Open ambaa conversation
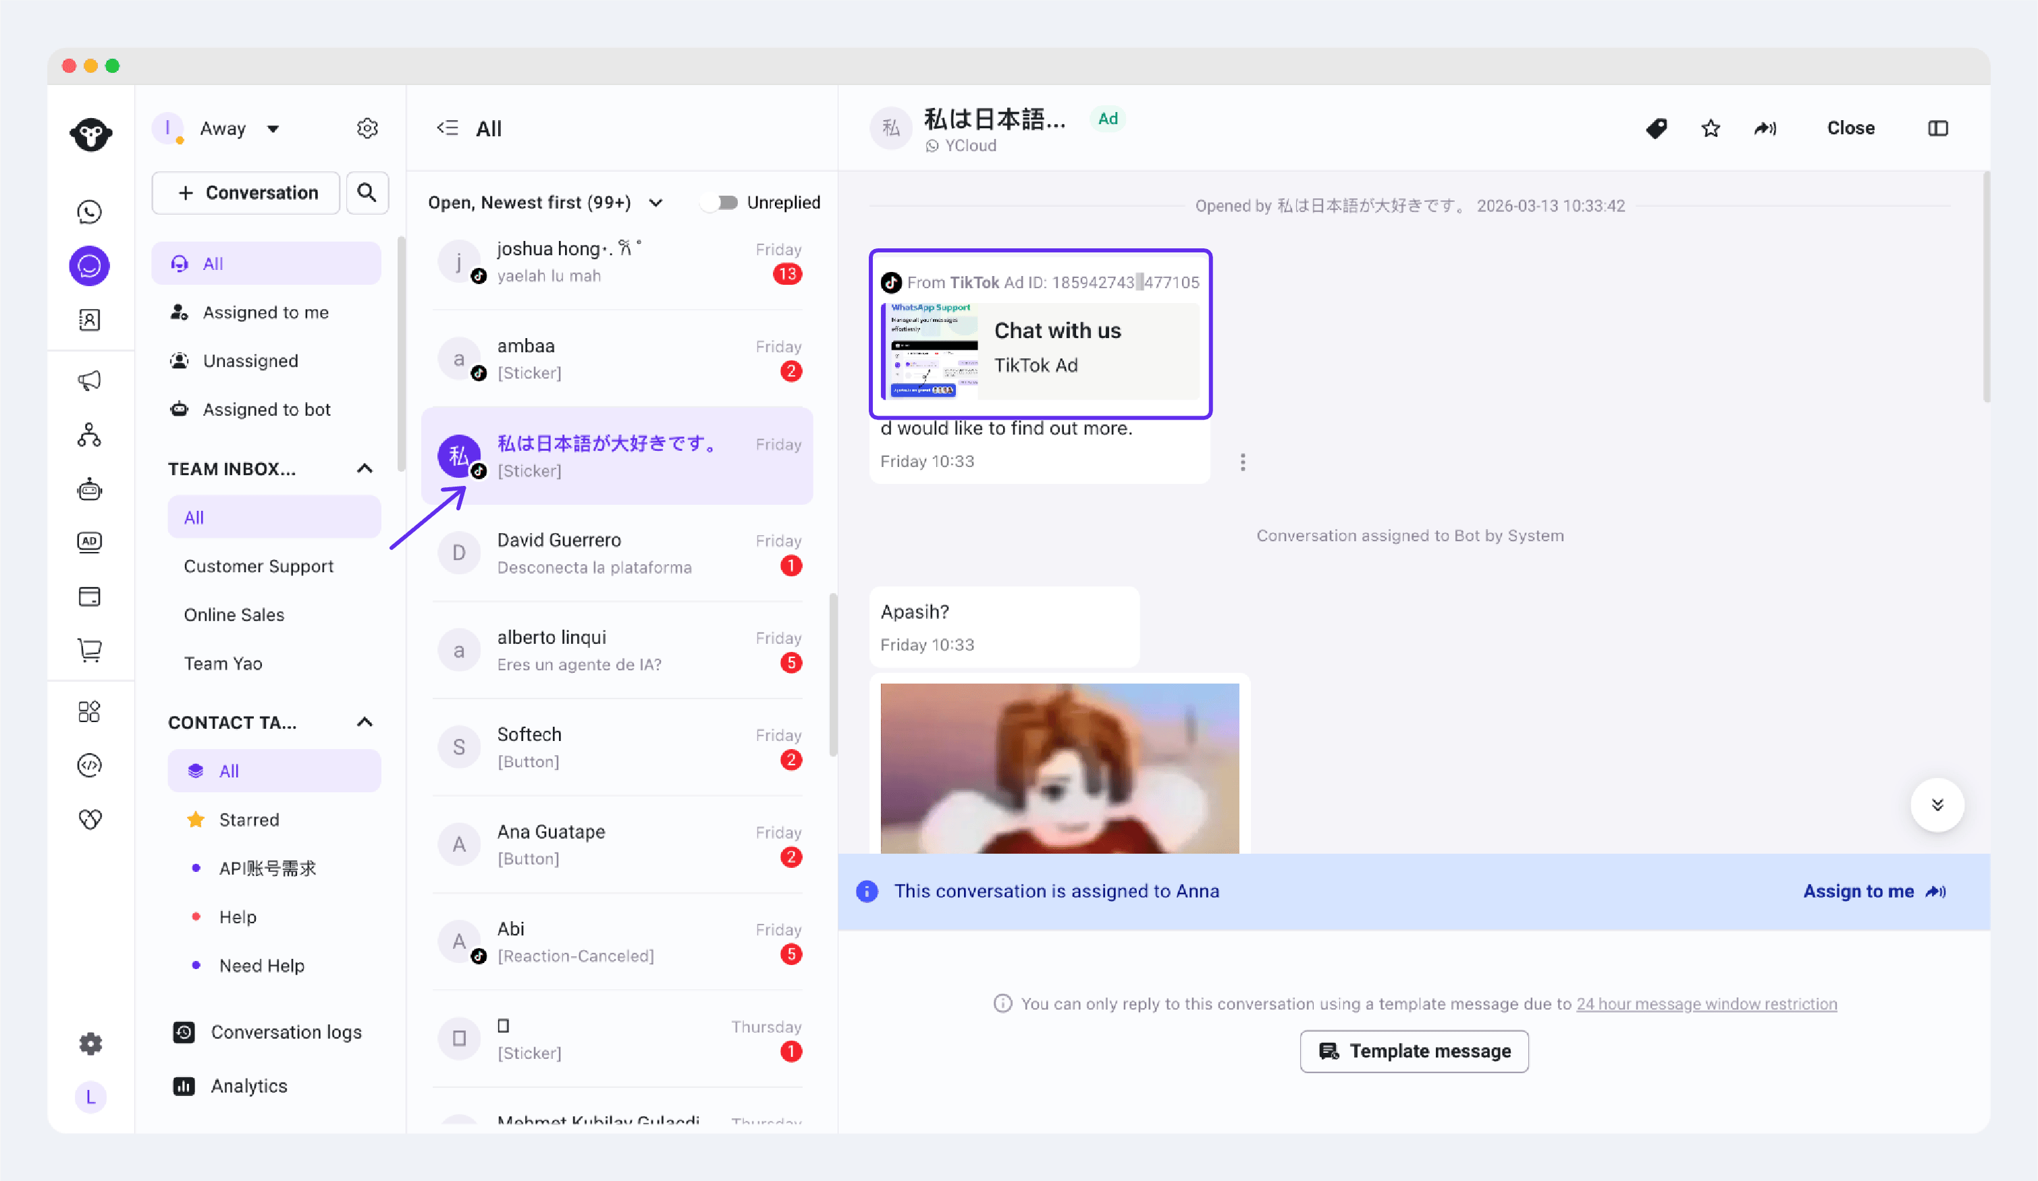Image resolution: width=2038 pixels, height=1181 pixels. [617, 359]
